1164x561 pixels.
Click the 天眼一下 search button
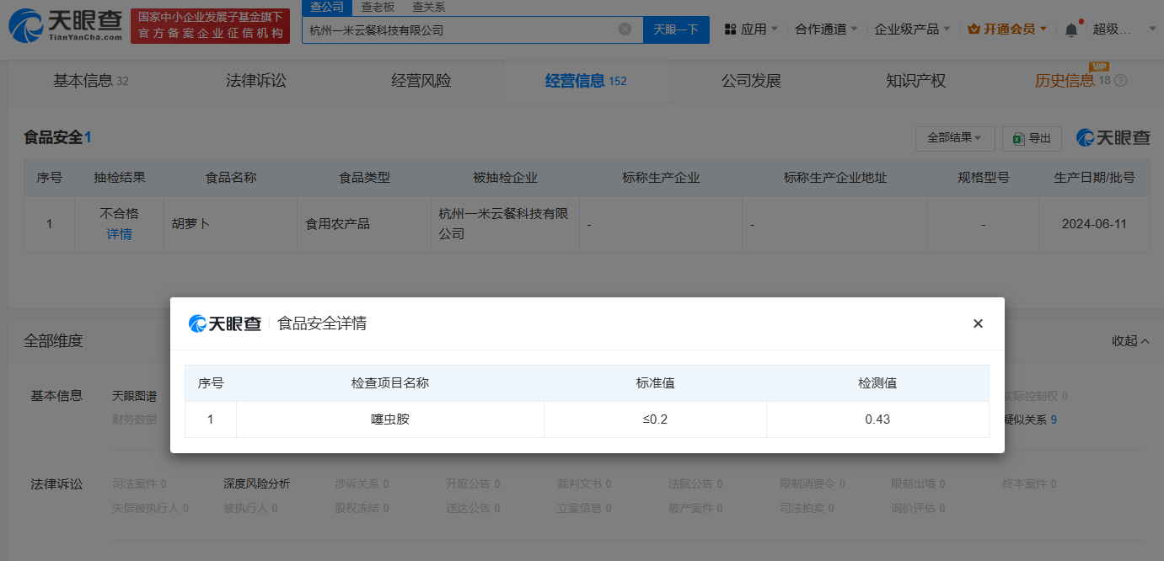[676, 29]
